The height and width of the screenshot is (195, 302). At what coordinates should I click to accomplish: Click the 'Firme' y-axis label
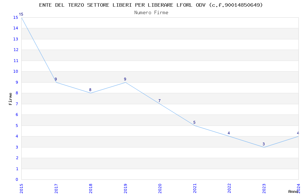(10, 99)
